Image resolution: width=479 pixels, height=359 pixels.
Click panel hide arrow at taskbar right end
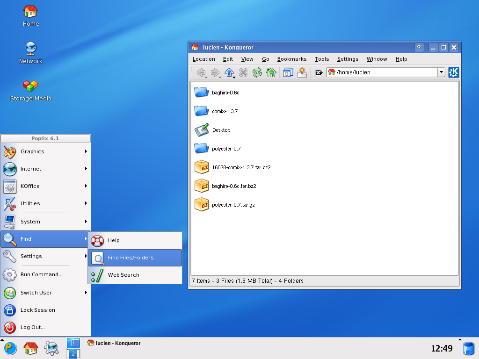pyautogui.click(x=460, y=339)
